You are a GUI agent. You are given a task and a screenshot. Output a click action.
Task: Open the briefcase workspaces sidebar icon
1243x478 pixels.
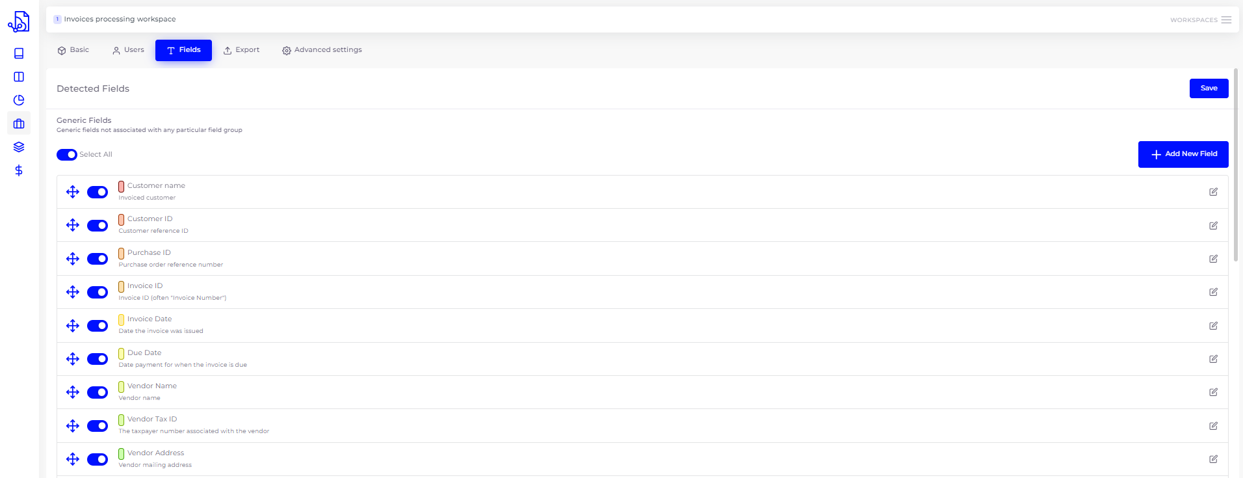pos(19,124)
